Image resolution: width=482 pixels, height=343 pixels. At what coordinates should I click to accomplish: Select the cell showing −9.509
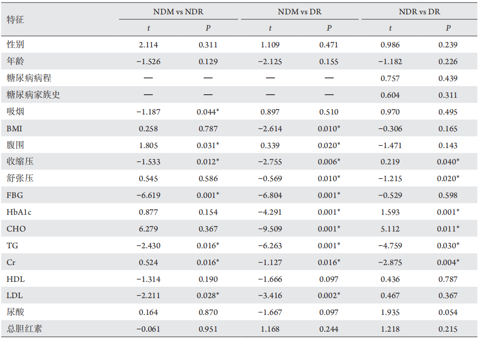coord(270,229)
